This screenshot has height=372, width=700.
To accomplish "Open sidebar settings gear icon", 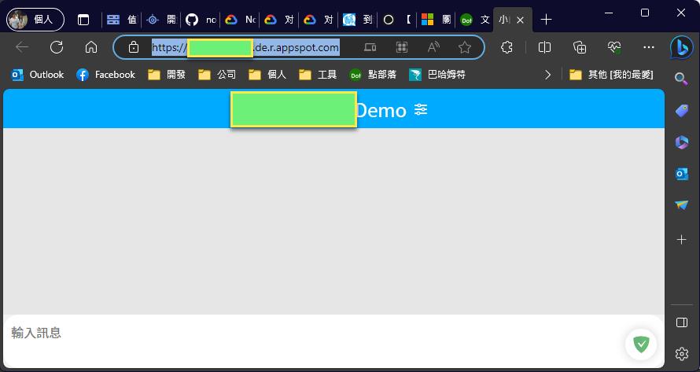I will [x=682, y=354].
